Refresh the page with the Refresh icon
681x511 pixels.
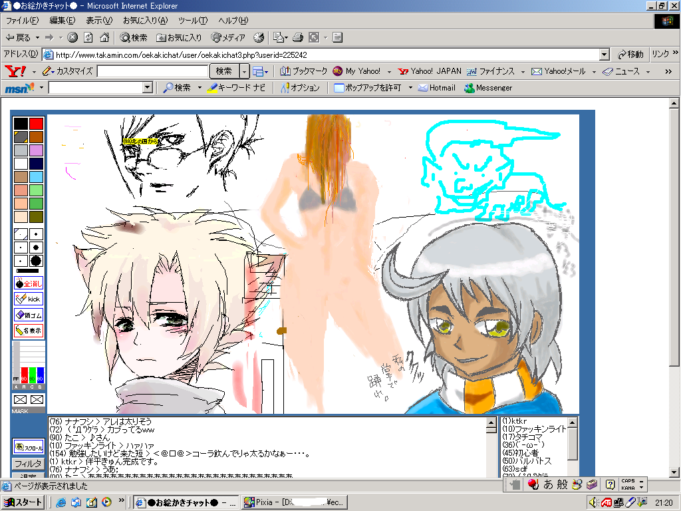(x=88, y=37)
